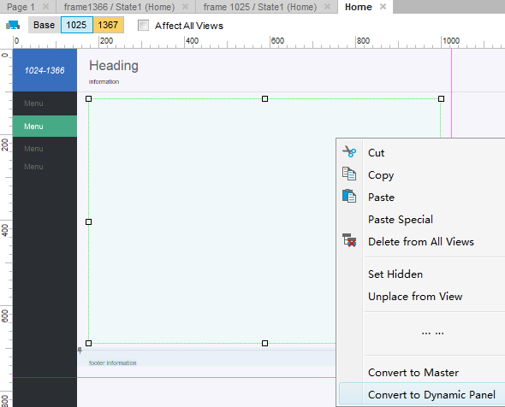The image size is (505, 407).
Task: Choose Paste Special from context menu
Action: click(x=401, y=220)
